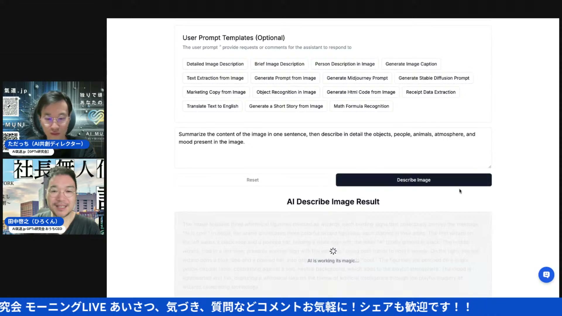Select Receipt Data Extraction template

431,92
